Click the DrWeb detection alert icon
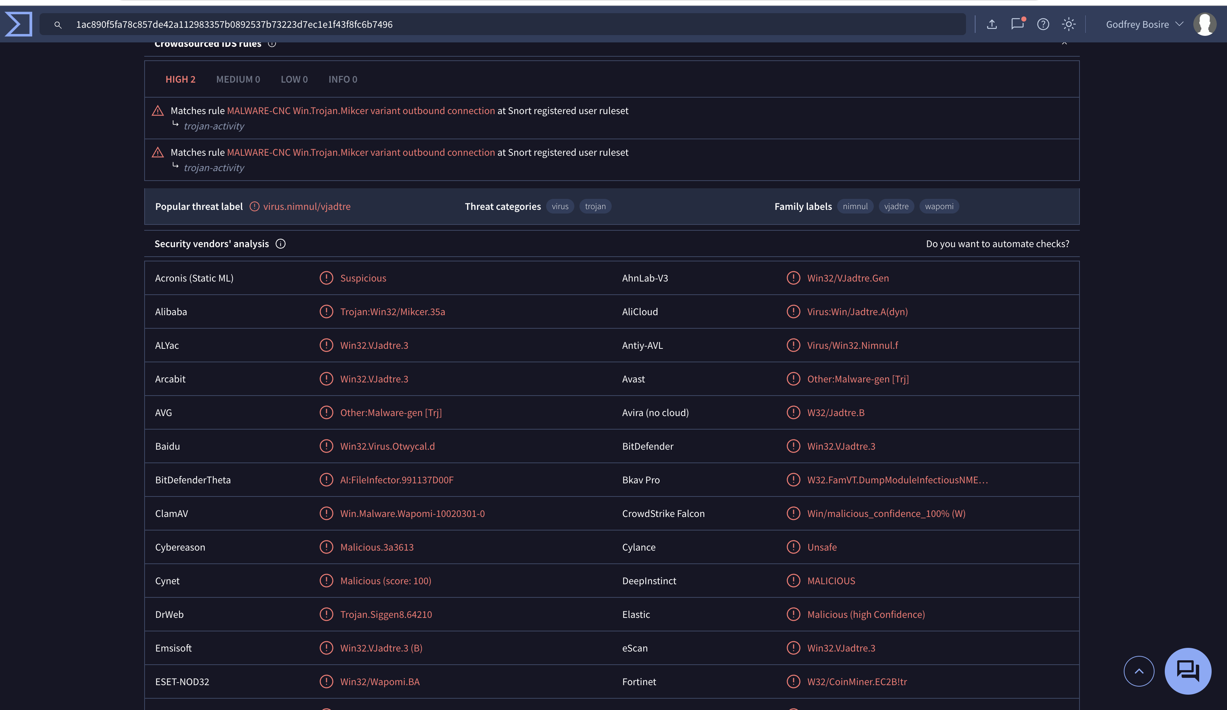1227x710 pixels. point(326,614)
